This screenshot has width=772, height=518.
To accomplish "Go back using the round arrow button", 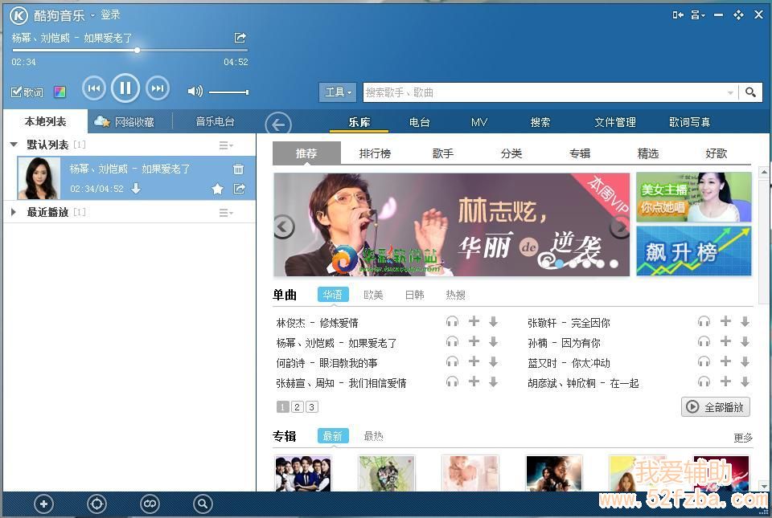I will (278, 124).
